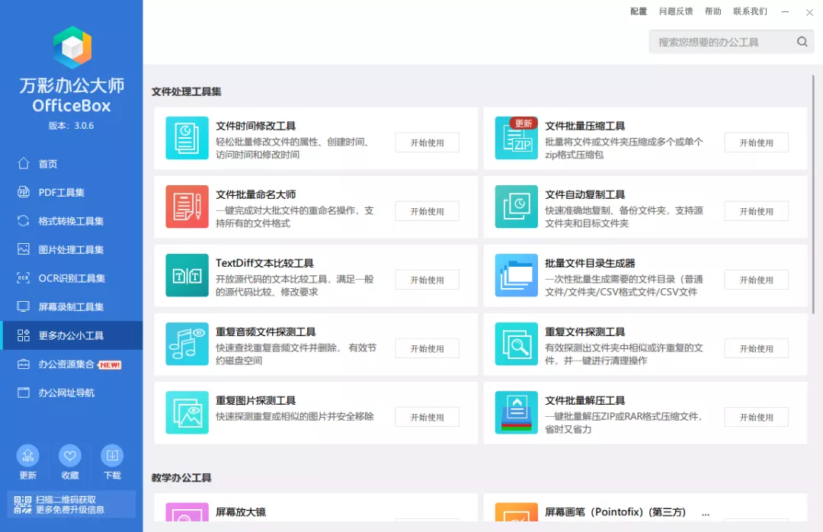
Task: Click the 问题反馈 feedback link
Action: (x=676, y=11)
